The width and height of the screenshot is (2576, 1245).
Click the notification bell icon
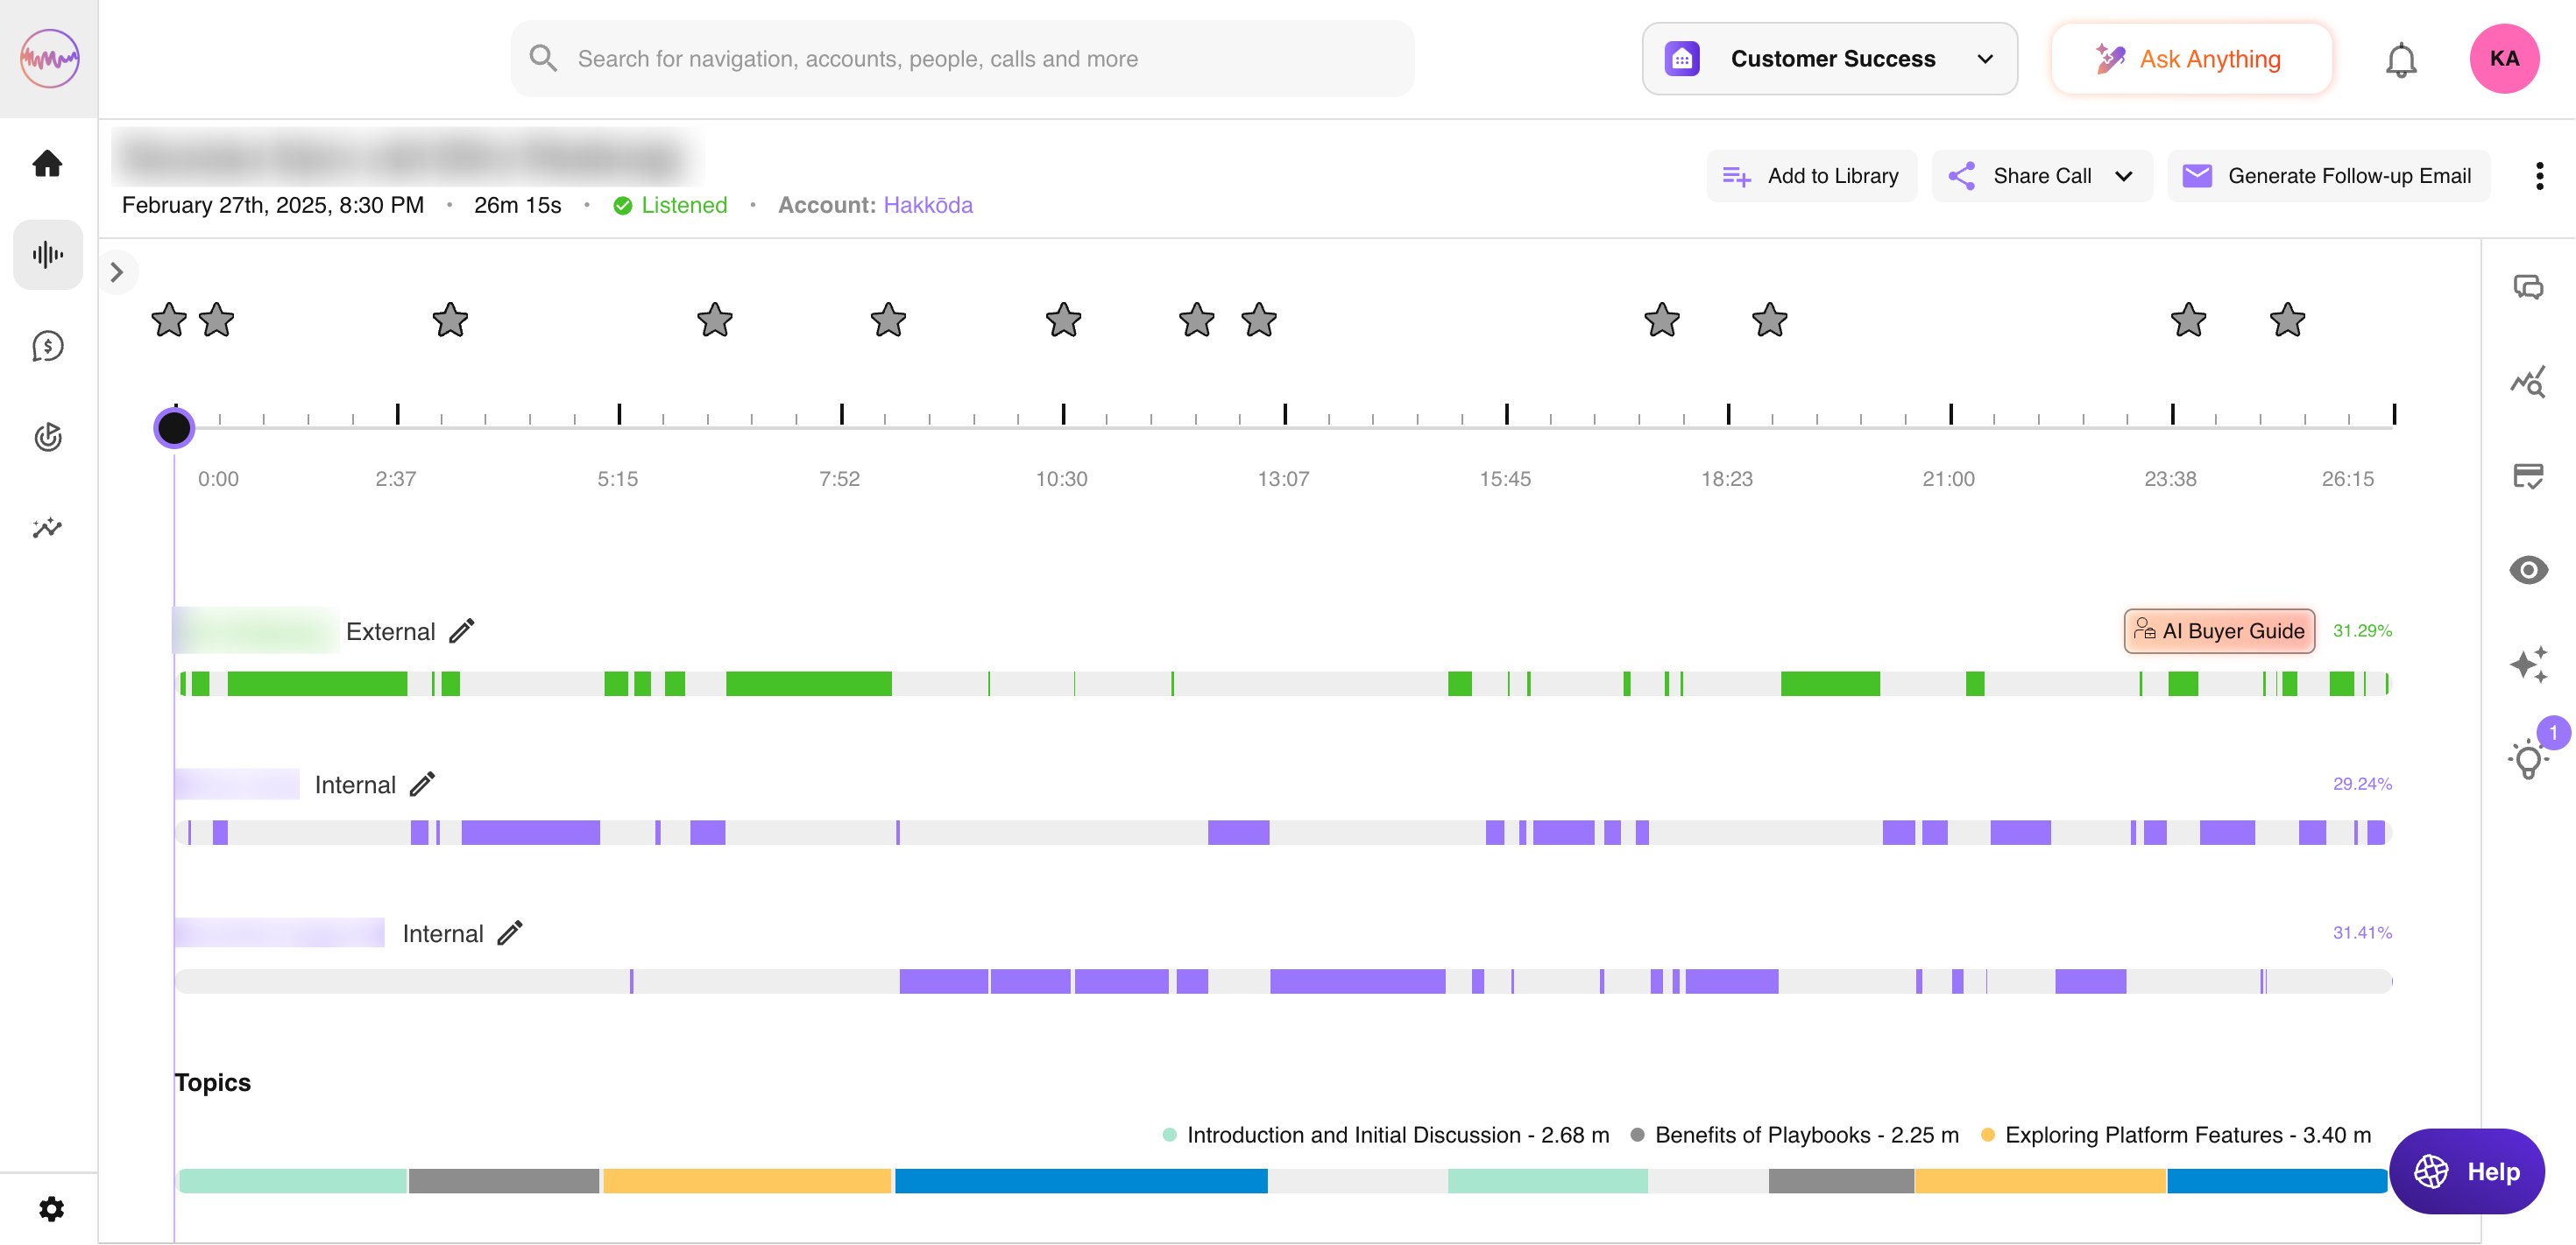pos(2400,60)
